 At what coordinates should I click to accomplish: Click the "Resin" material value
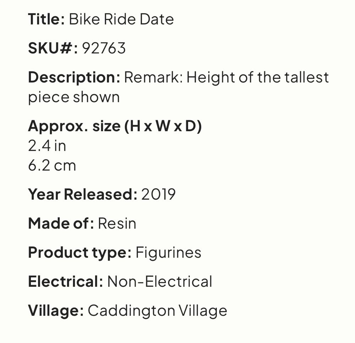[x=117, y=223]
